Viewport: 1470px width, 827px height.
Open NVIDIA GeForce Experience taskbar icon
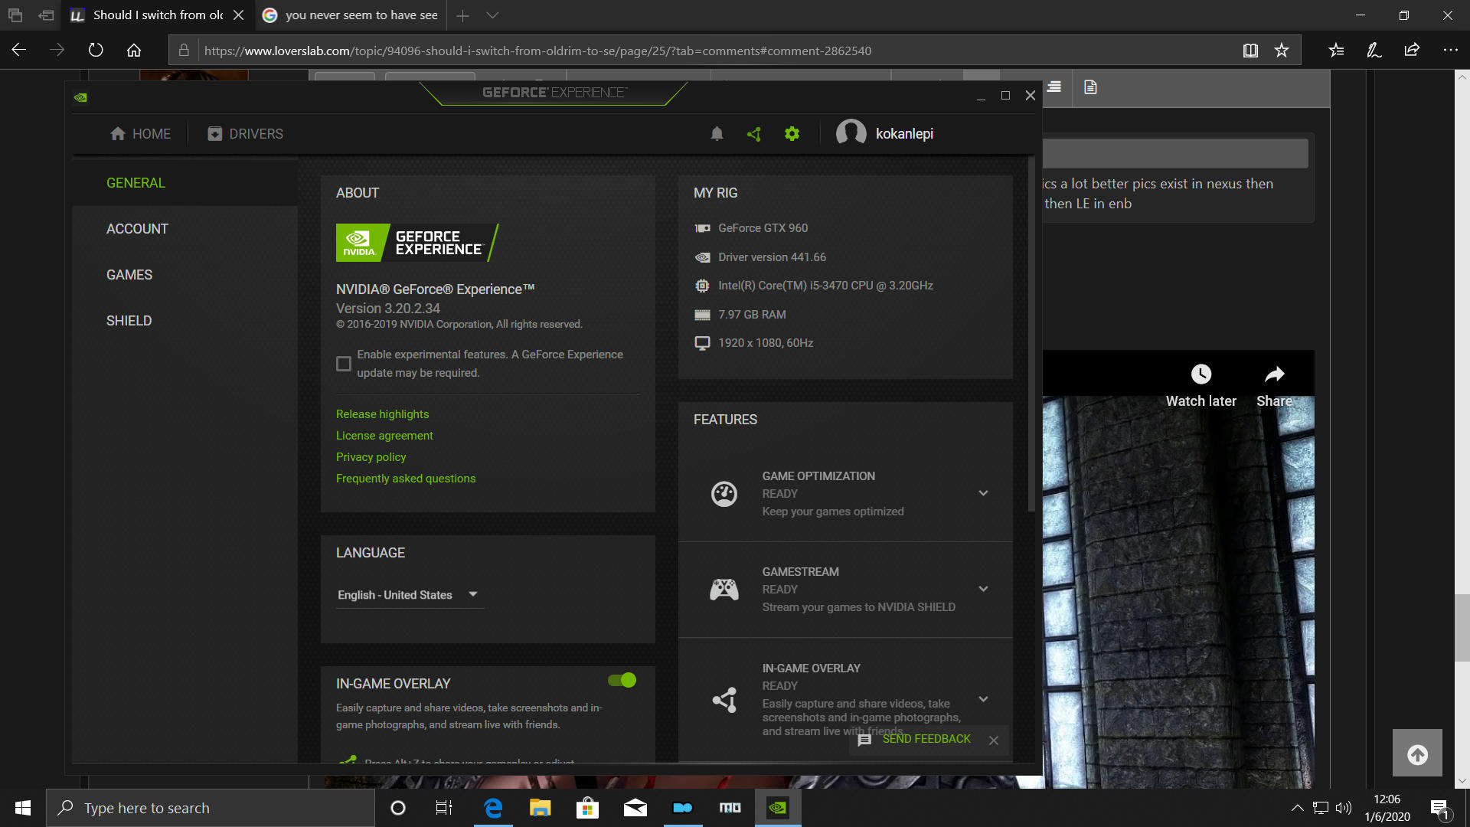tap(778, 808)
